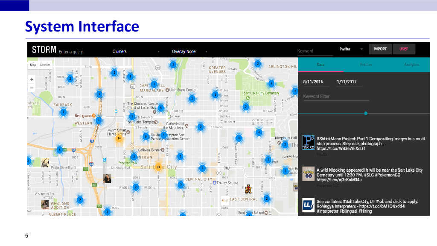Switch to the Analytics tab
437x246 pixels.
(411, 64)
